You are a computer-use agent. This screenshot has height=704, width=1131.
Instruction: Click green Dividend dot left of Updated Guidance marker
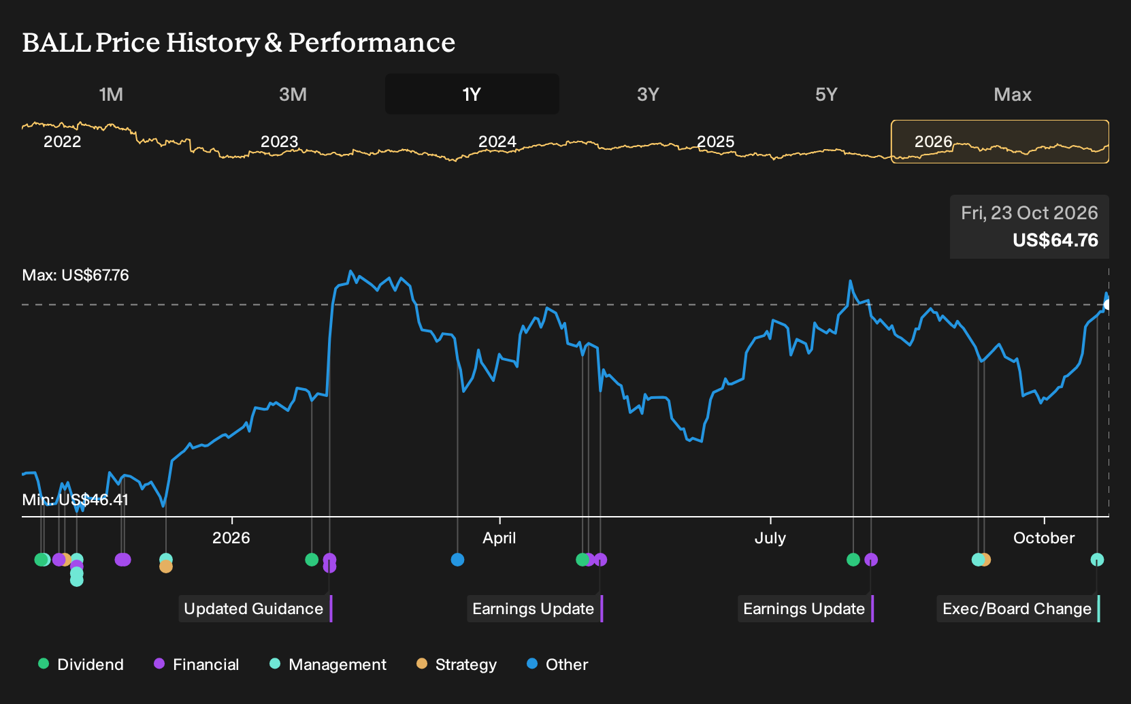pyautogui.click(x=312, y=560)
